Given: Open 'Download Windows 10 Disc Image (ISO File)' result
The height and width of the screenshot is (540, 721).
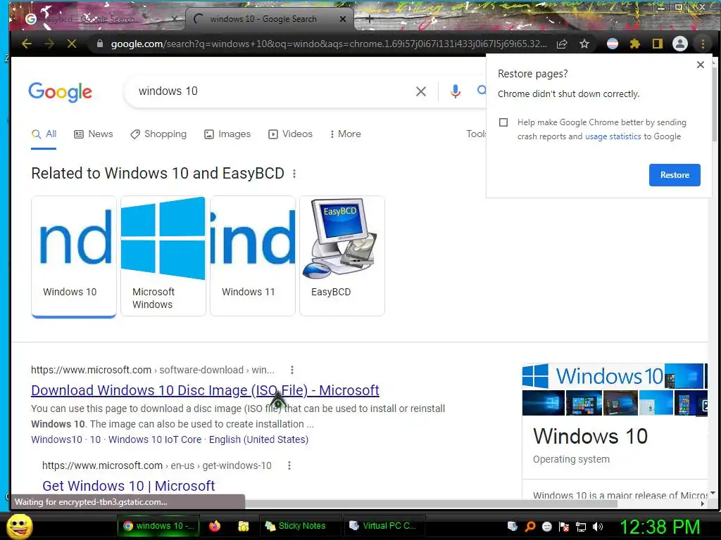Looking at the screenshot, I should [x=205, y=390].
